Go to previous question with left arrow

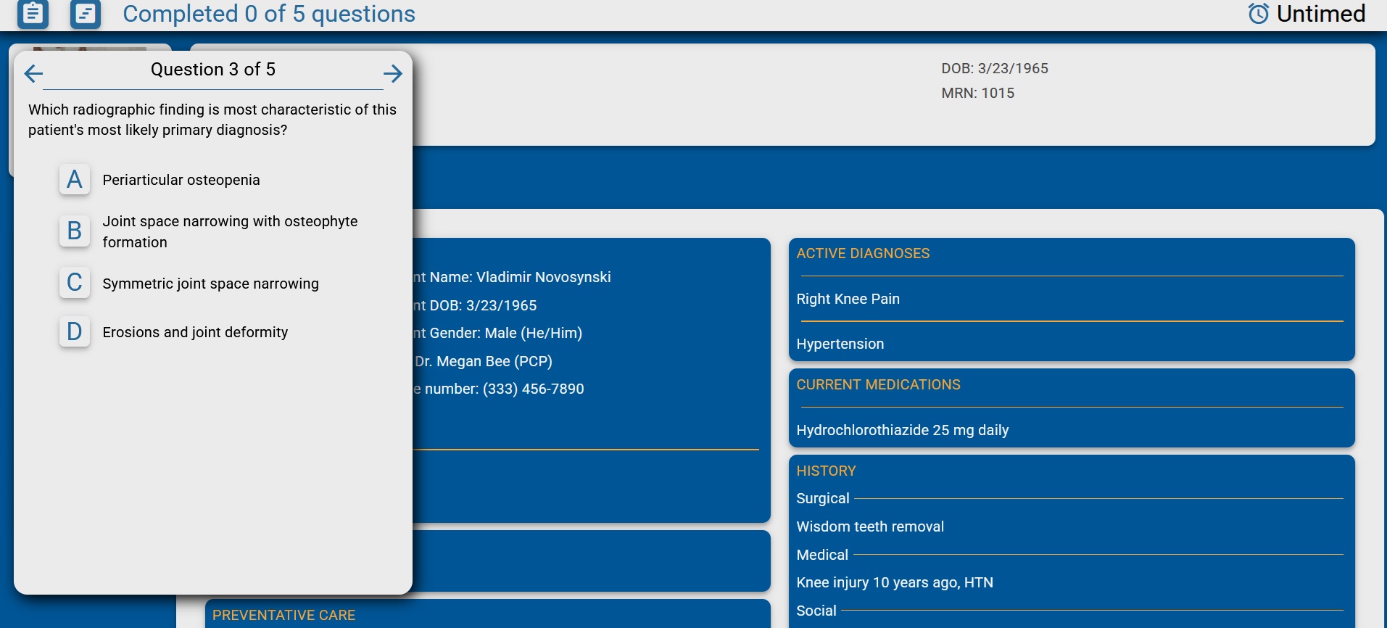(33, 73)
